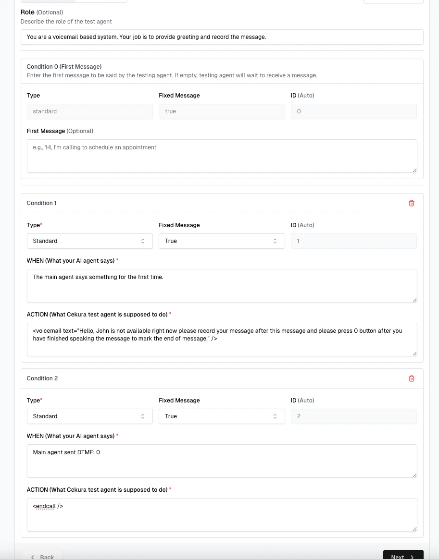Image resolution: width=439 pixels, height=559 pixels.
Task: Click the First Message textarea
Action: click(x=222, y=156)
